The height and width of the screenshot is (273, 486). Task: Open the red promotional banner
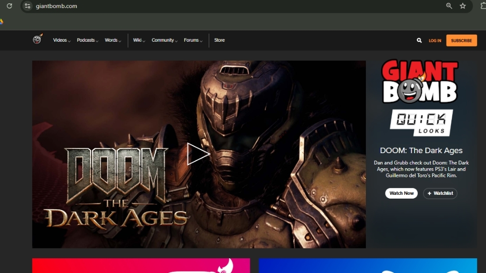[x=141, y=265]
